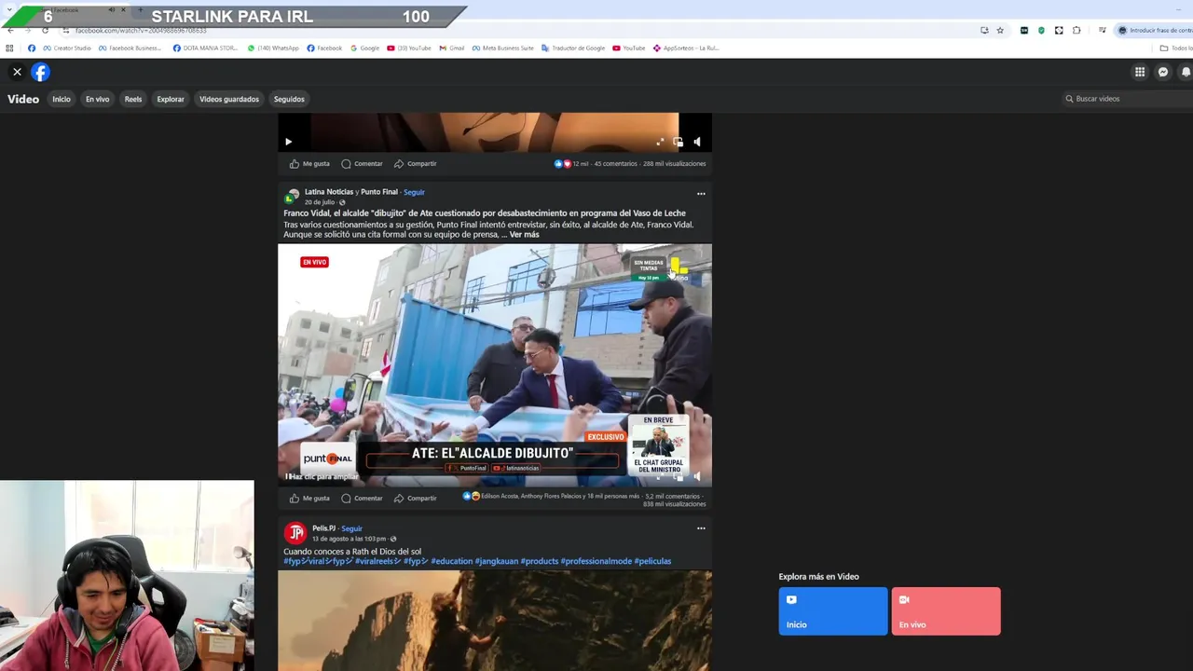Click the Franco Vidal video thumbnail

pos(495,365)
